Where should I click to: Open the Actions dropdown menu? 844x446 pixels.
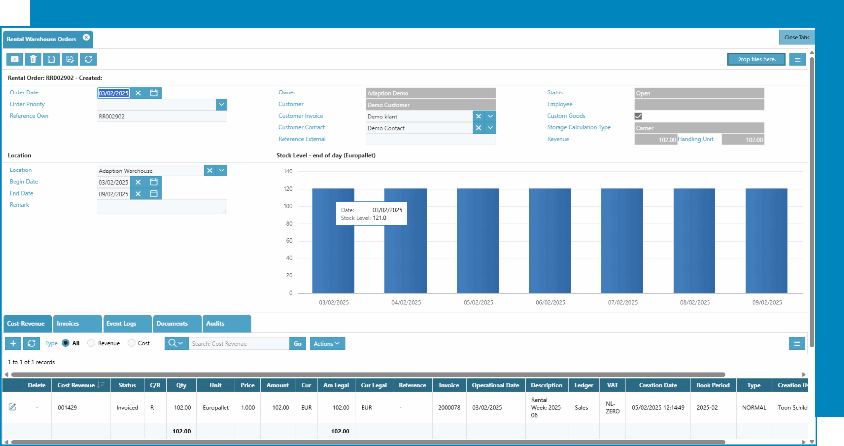[327, 343]
